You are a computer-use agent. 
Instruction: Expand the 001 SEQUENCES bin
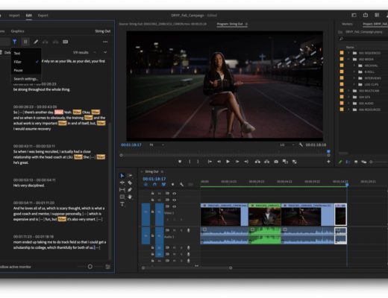(x=348, y=53)
